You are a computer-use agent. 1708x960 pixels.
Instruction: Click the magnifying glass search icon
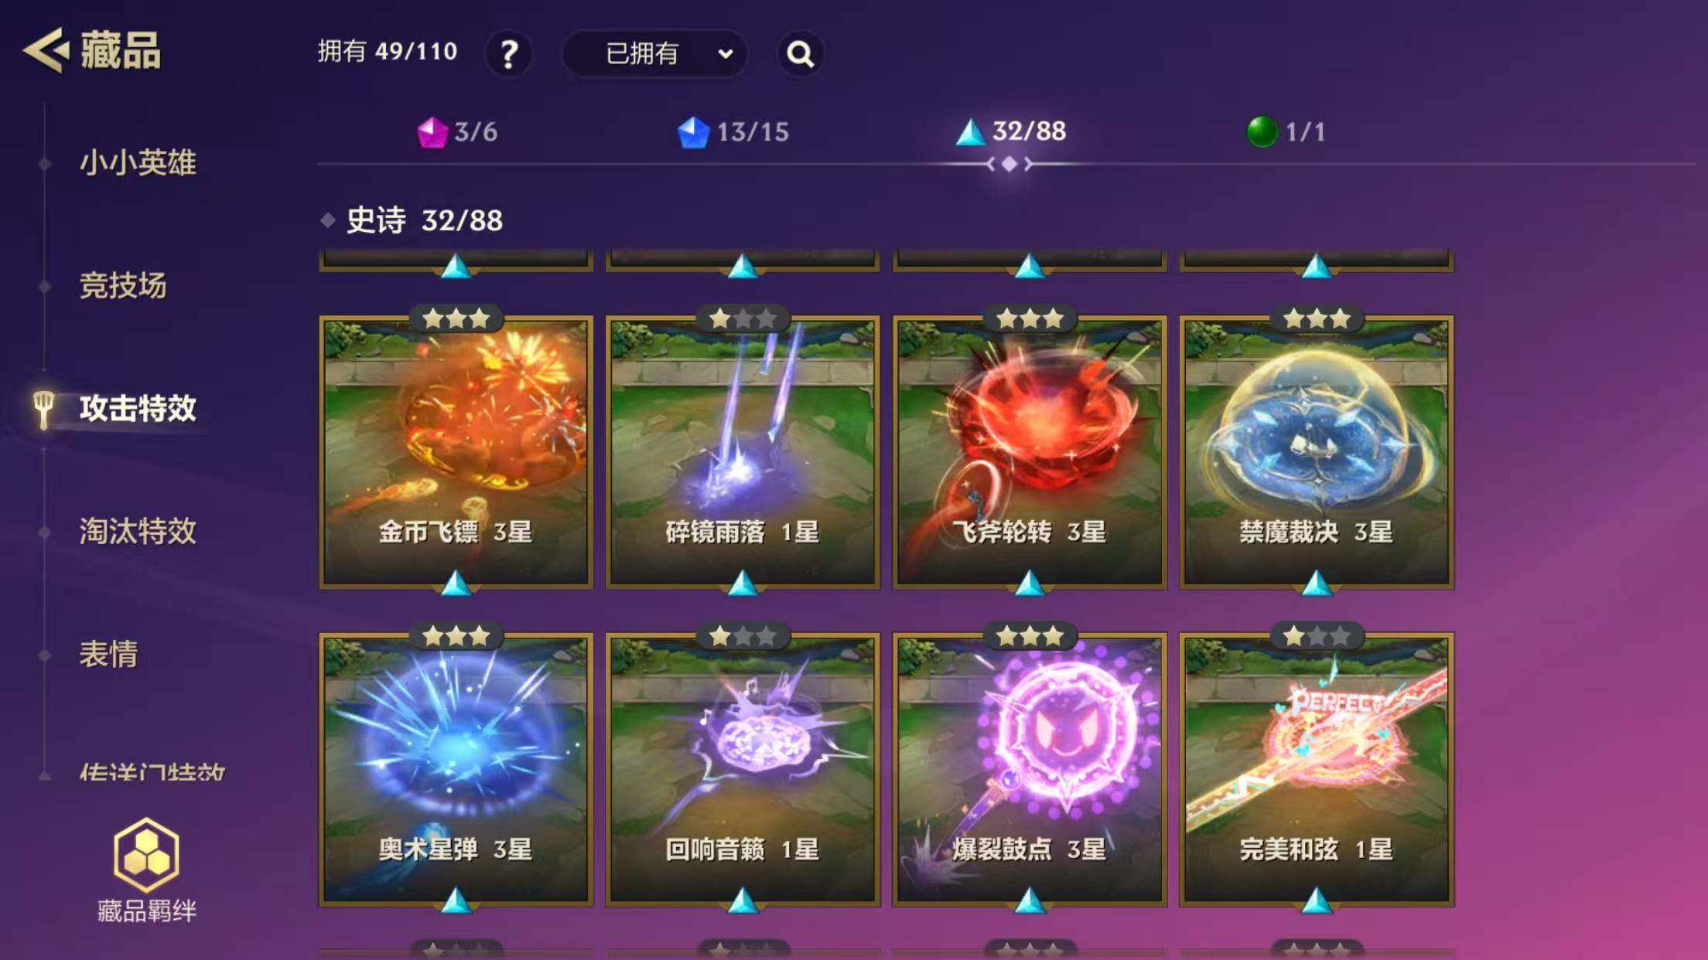[x=800, y=54]
